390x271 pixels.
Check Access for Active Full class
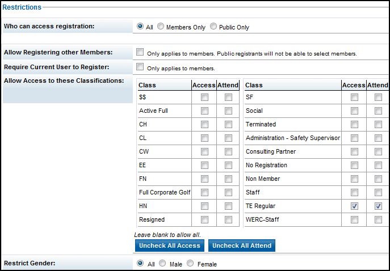(x=204, y=111)
